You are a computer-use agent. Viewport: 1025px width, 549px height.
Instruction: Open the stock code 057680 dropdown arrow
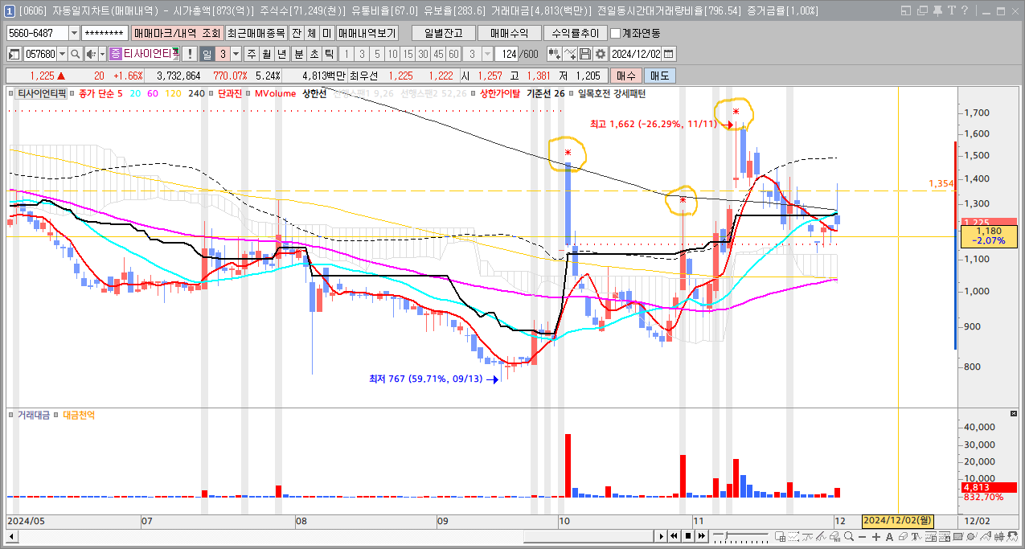pos(63,54)
